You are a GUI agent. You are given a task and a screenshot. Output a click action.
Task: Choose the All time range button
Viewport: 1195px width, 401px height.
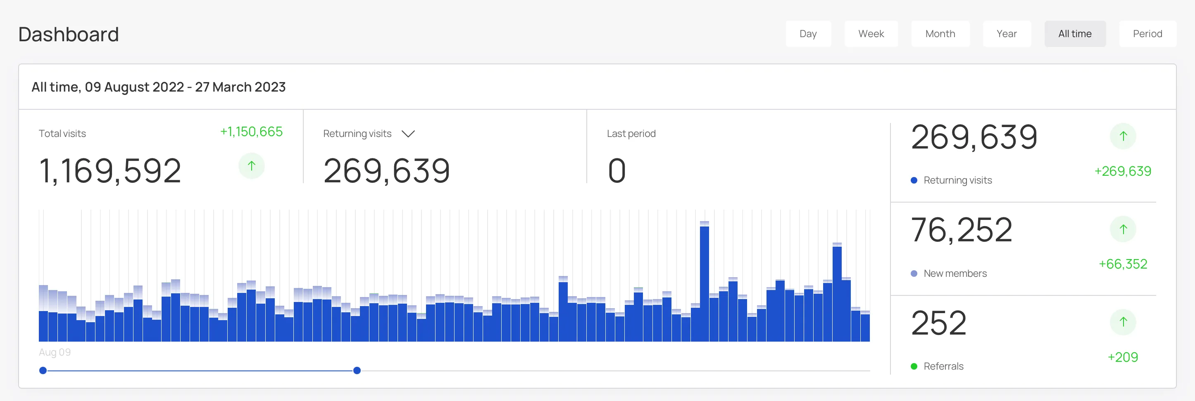(1075, 34)
